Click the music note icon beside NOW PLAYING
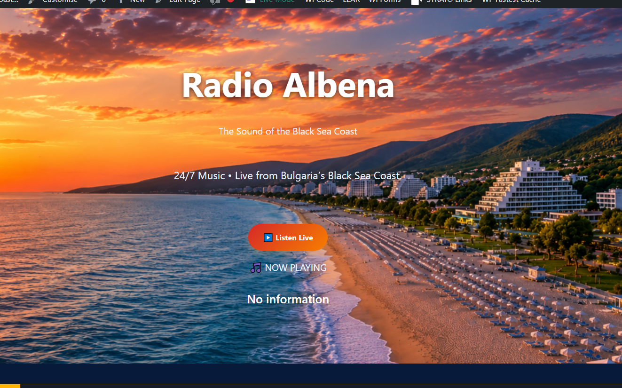Screen dimensions: 622x388 256,268
